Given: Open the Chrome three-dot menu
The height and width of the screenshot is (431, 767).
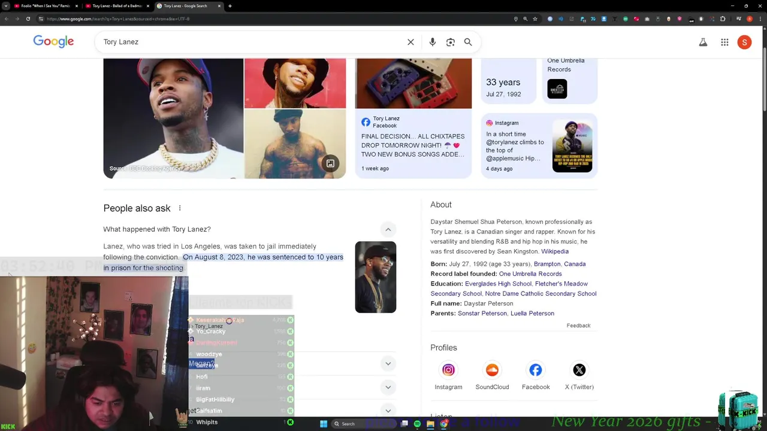Looking at the screenshot, I should coord(761,19).
